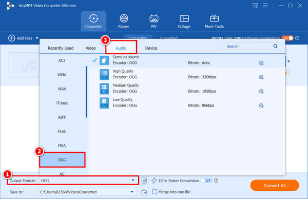Image resolution: width=308 pixels, height=199 pixels.
Task: Click Add Files button label
Action: [x=25, y=38]
